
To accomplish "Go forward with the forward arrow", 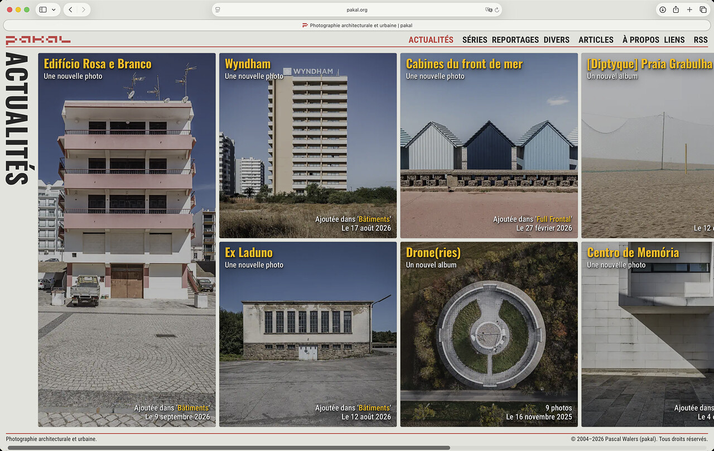I will [84, 9].
